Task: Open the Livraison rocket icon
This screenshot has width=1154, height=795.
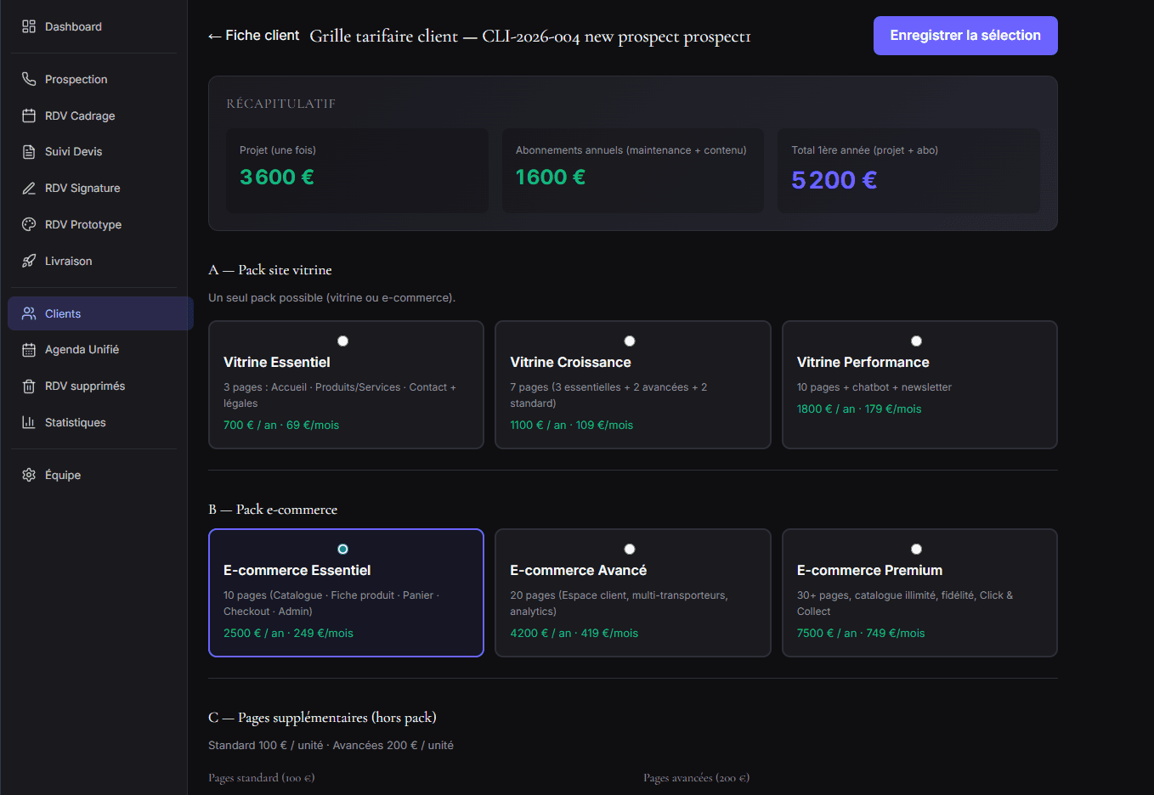Action: coord(28,261)
